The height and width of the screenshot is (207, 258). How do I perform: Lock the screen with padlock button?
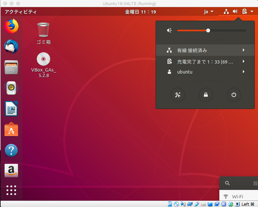pos(206,95)
